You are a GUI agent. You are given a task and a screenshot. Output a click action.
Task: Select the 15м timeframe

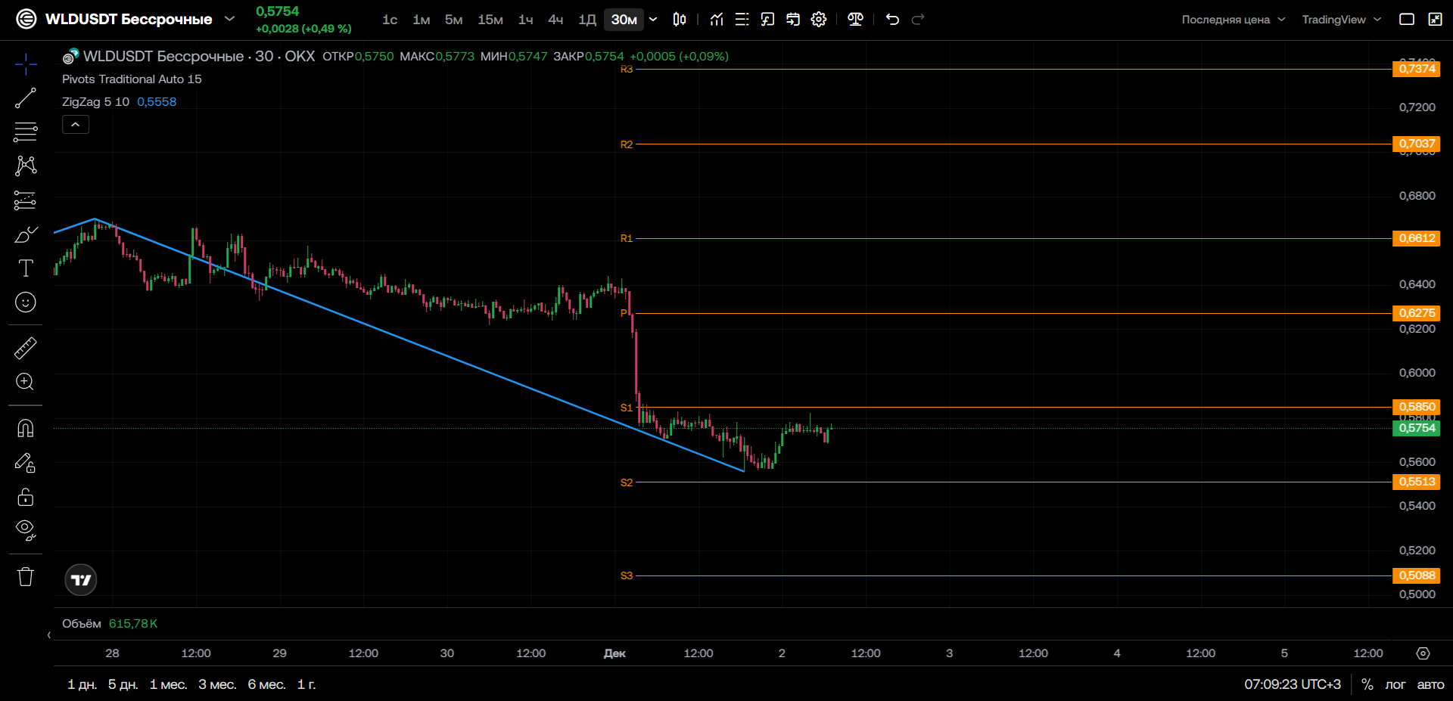(x=490, y=20)
